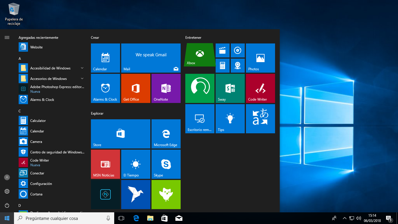Open the Escritorio remoto tile
The width and height of the screenshot is (398, 224).
point(200,119)
